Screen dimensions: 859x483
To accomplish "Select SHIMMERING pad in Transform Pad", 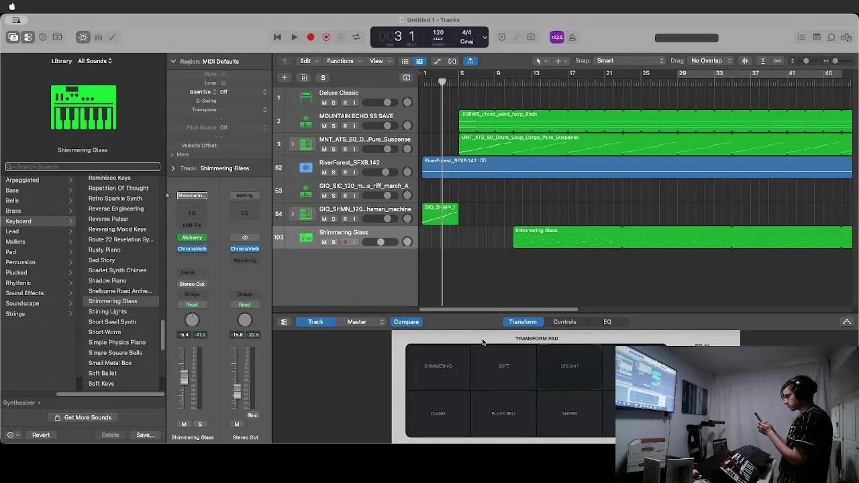I will tap(438, 366).
